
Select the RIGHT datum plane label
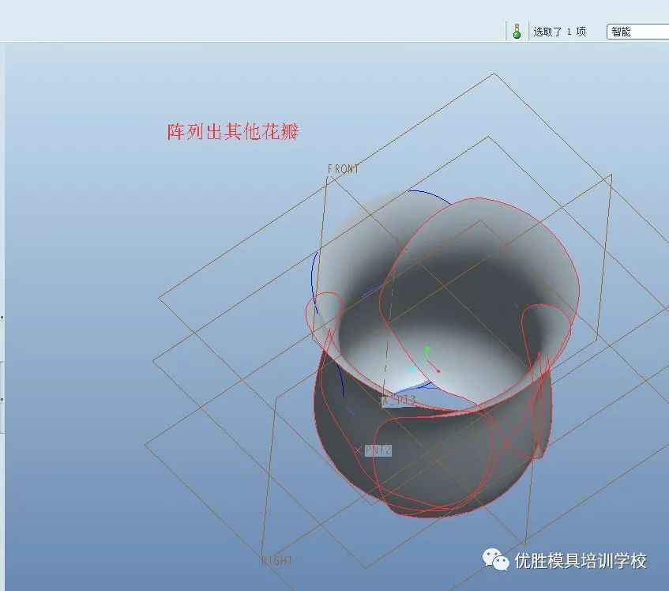[277, 560]
